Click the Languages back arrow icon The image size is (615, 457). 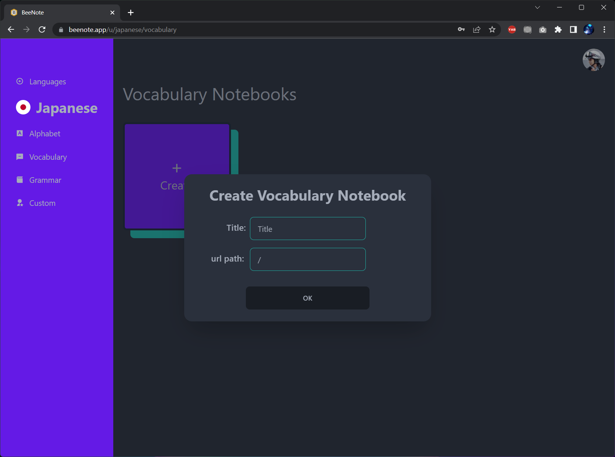(20, 81)
